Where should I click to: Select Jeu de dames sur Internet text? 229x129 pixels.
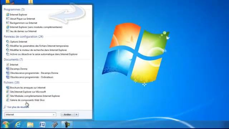[x=23, y=31]
